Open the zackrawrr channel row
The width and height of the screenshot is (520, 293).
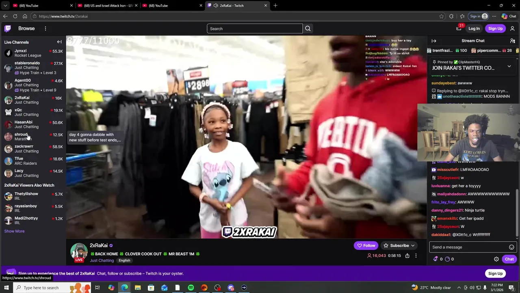point(33,149)
